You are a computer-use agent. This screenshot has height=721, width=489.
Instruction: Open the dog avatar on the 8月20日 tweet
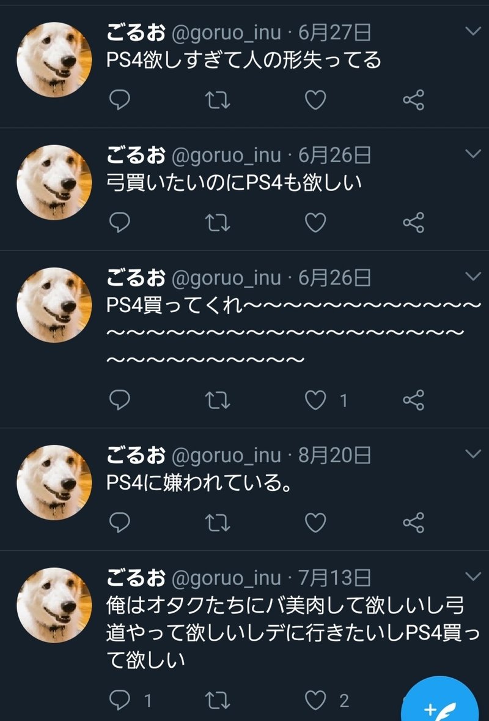[x=54, y=482]
